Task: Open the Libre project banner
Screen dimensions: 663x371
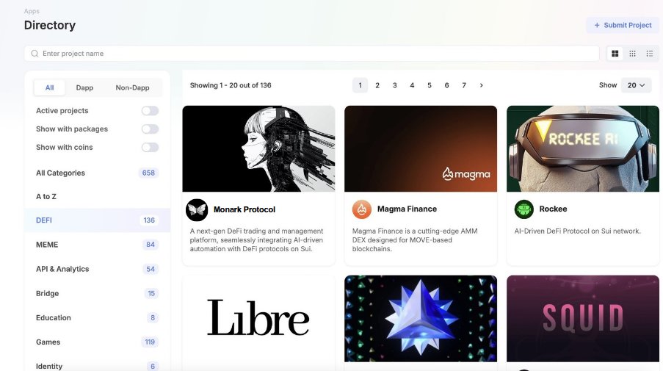Action: (x=258, y=319)
